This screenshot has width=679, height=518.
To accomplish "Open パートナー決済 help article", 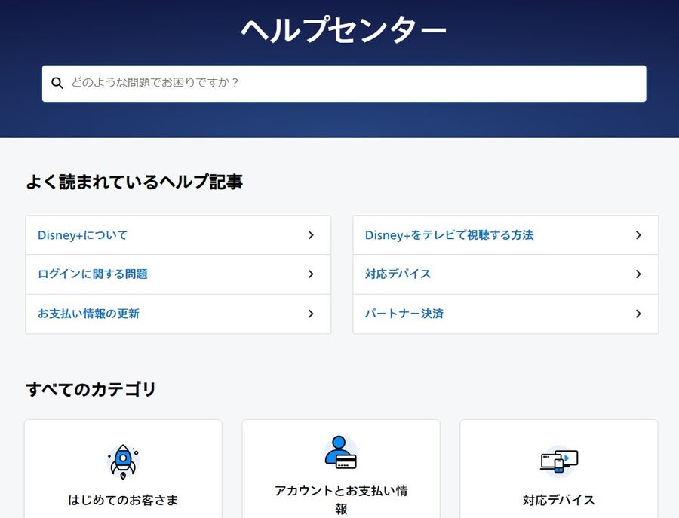I will [505, 314].
